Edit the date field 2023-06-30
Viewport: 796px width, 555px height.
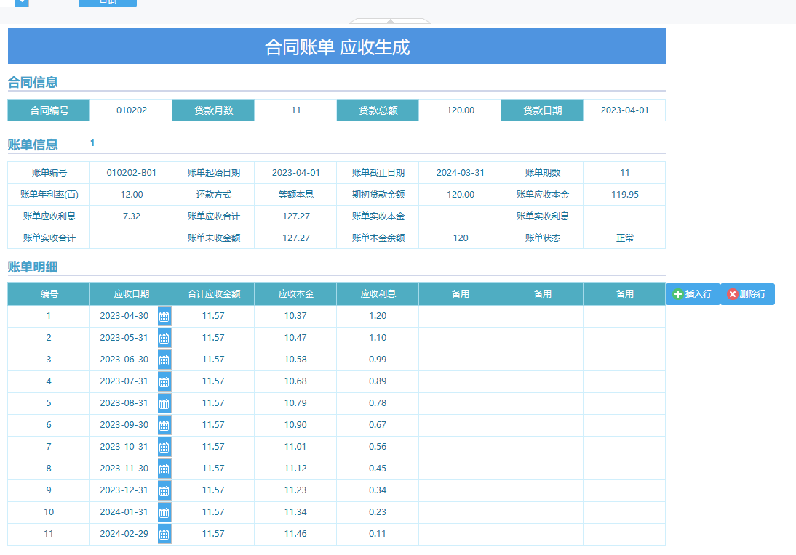coord(124,360)
